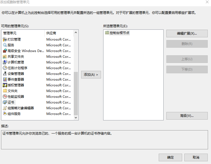Image resolution: width=211 pixels, height=164 pixels.
Task: Click the 组件服务 icon
Action: click(5, 114)
